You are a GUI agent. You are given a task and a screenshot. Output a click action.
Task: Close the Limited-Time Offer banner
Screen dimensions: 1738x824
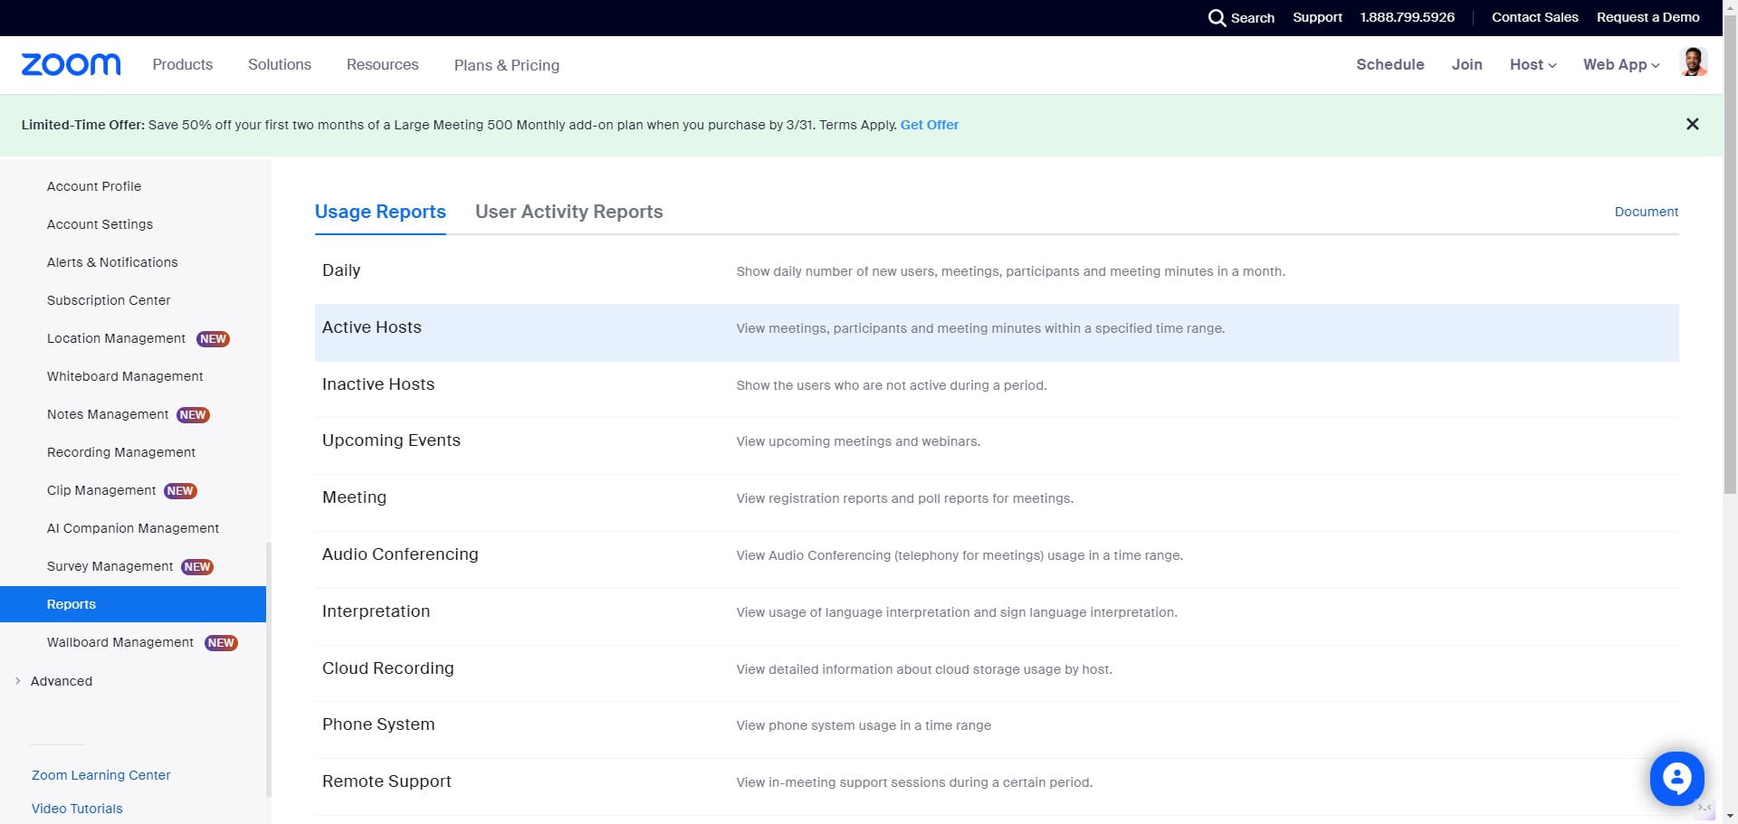(1692, 125)
